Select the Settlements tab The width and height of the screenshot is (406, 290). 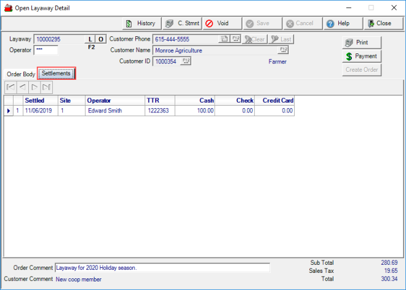(x=56, y=74)
